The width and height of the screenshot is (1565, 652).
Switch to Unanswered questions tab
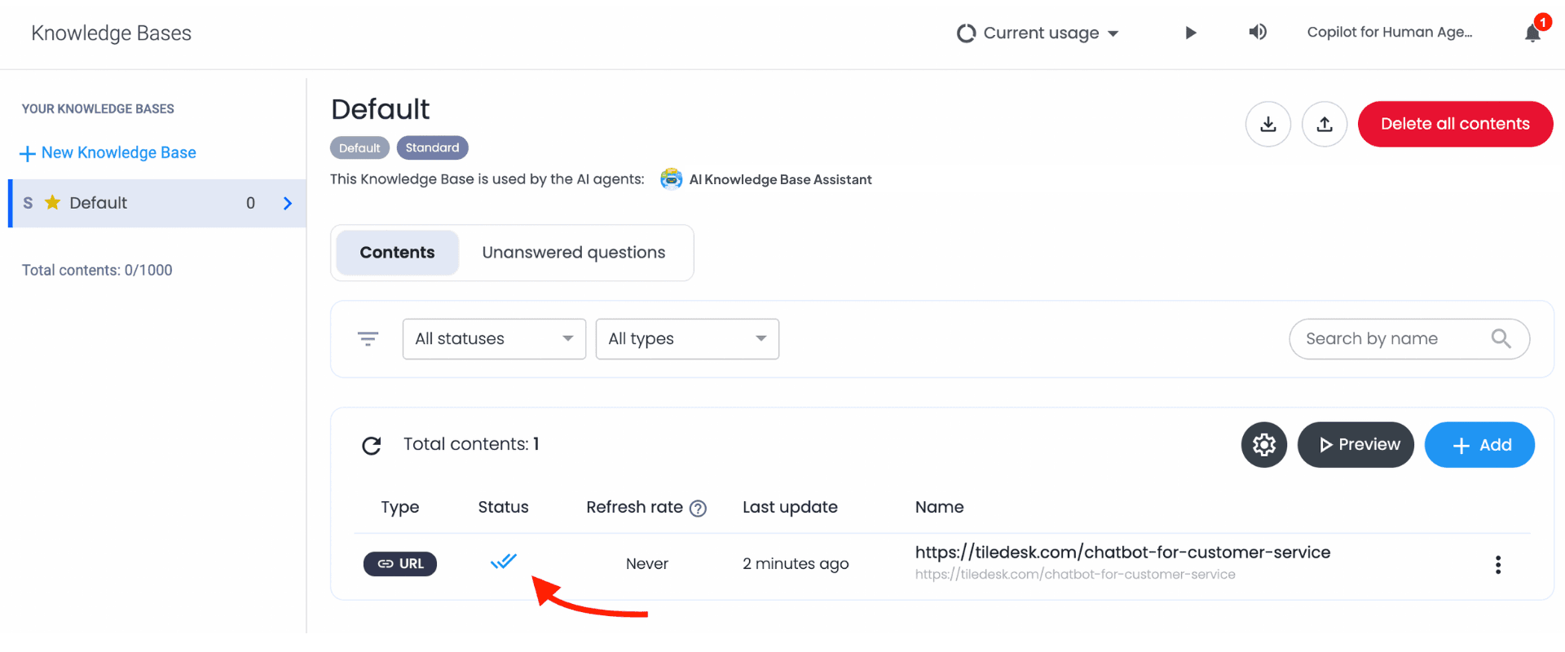coord(574,253)
